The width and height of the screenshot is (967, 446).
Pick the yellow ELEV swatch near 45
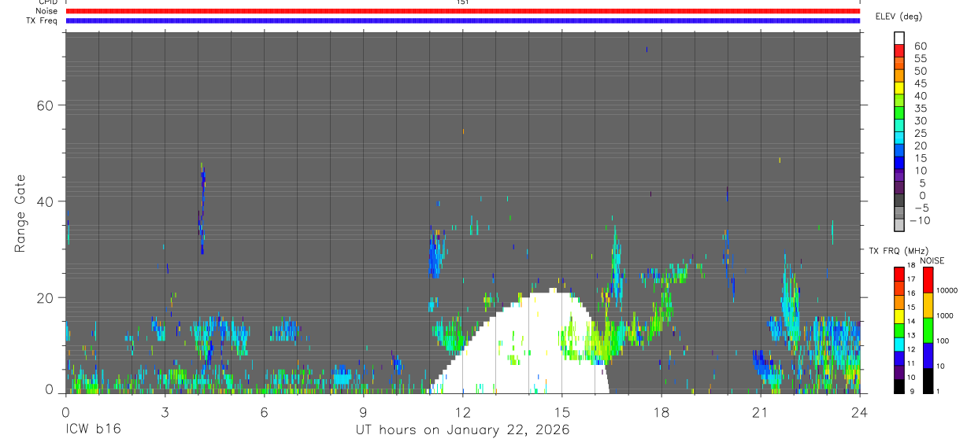point(899,87)
